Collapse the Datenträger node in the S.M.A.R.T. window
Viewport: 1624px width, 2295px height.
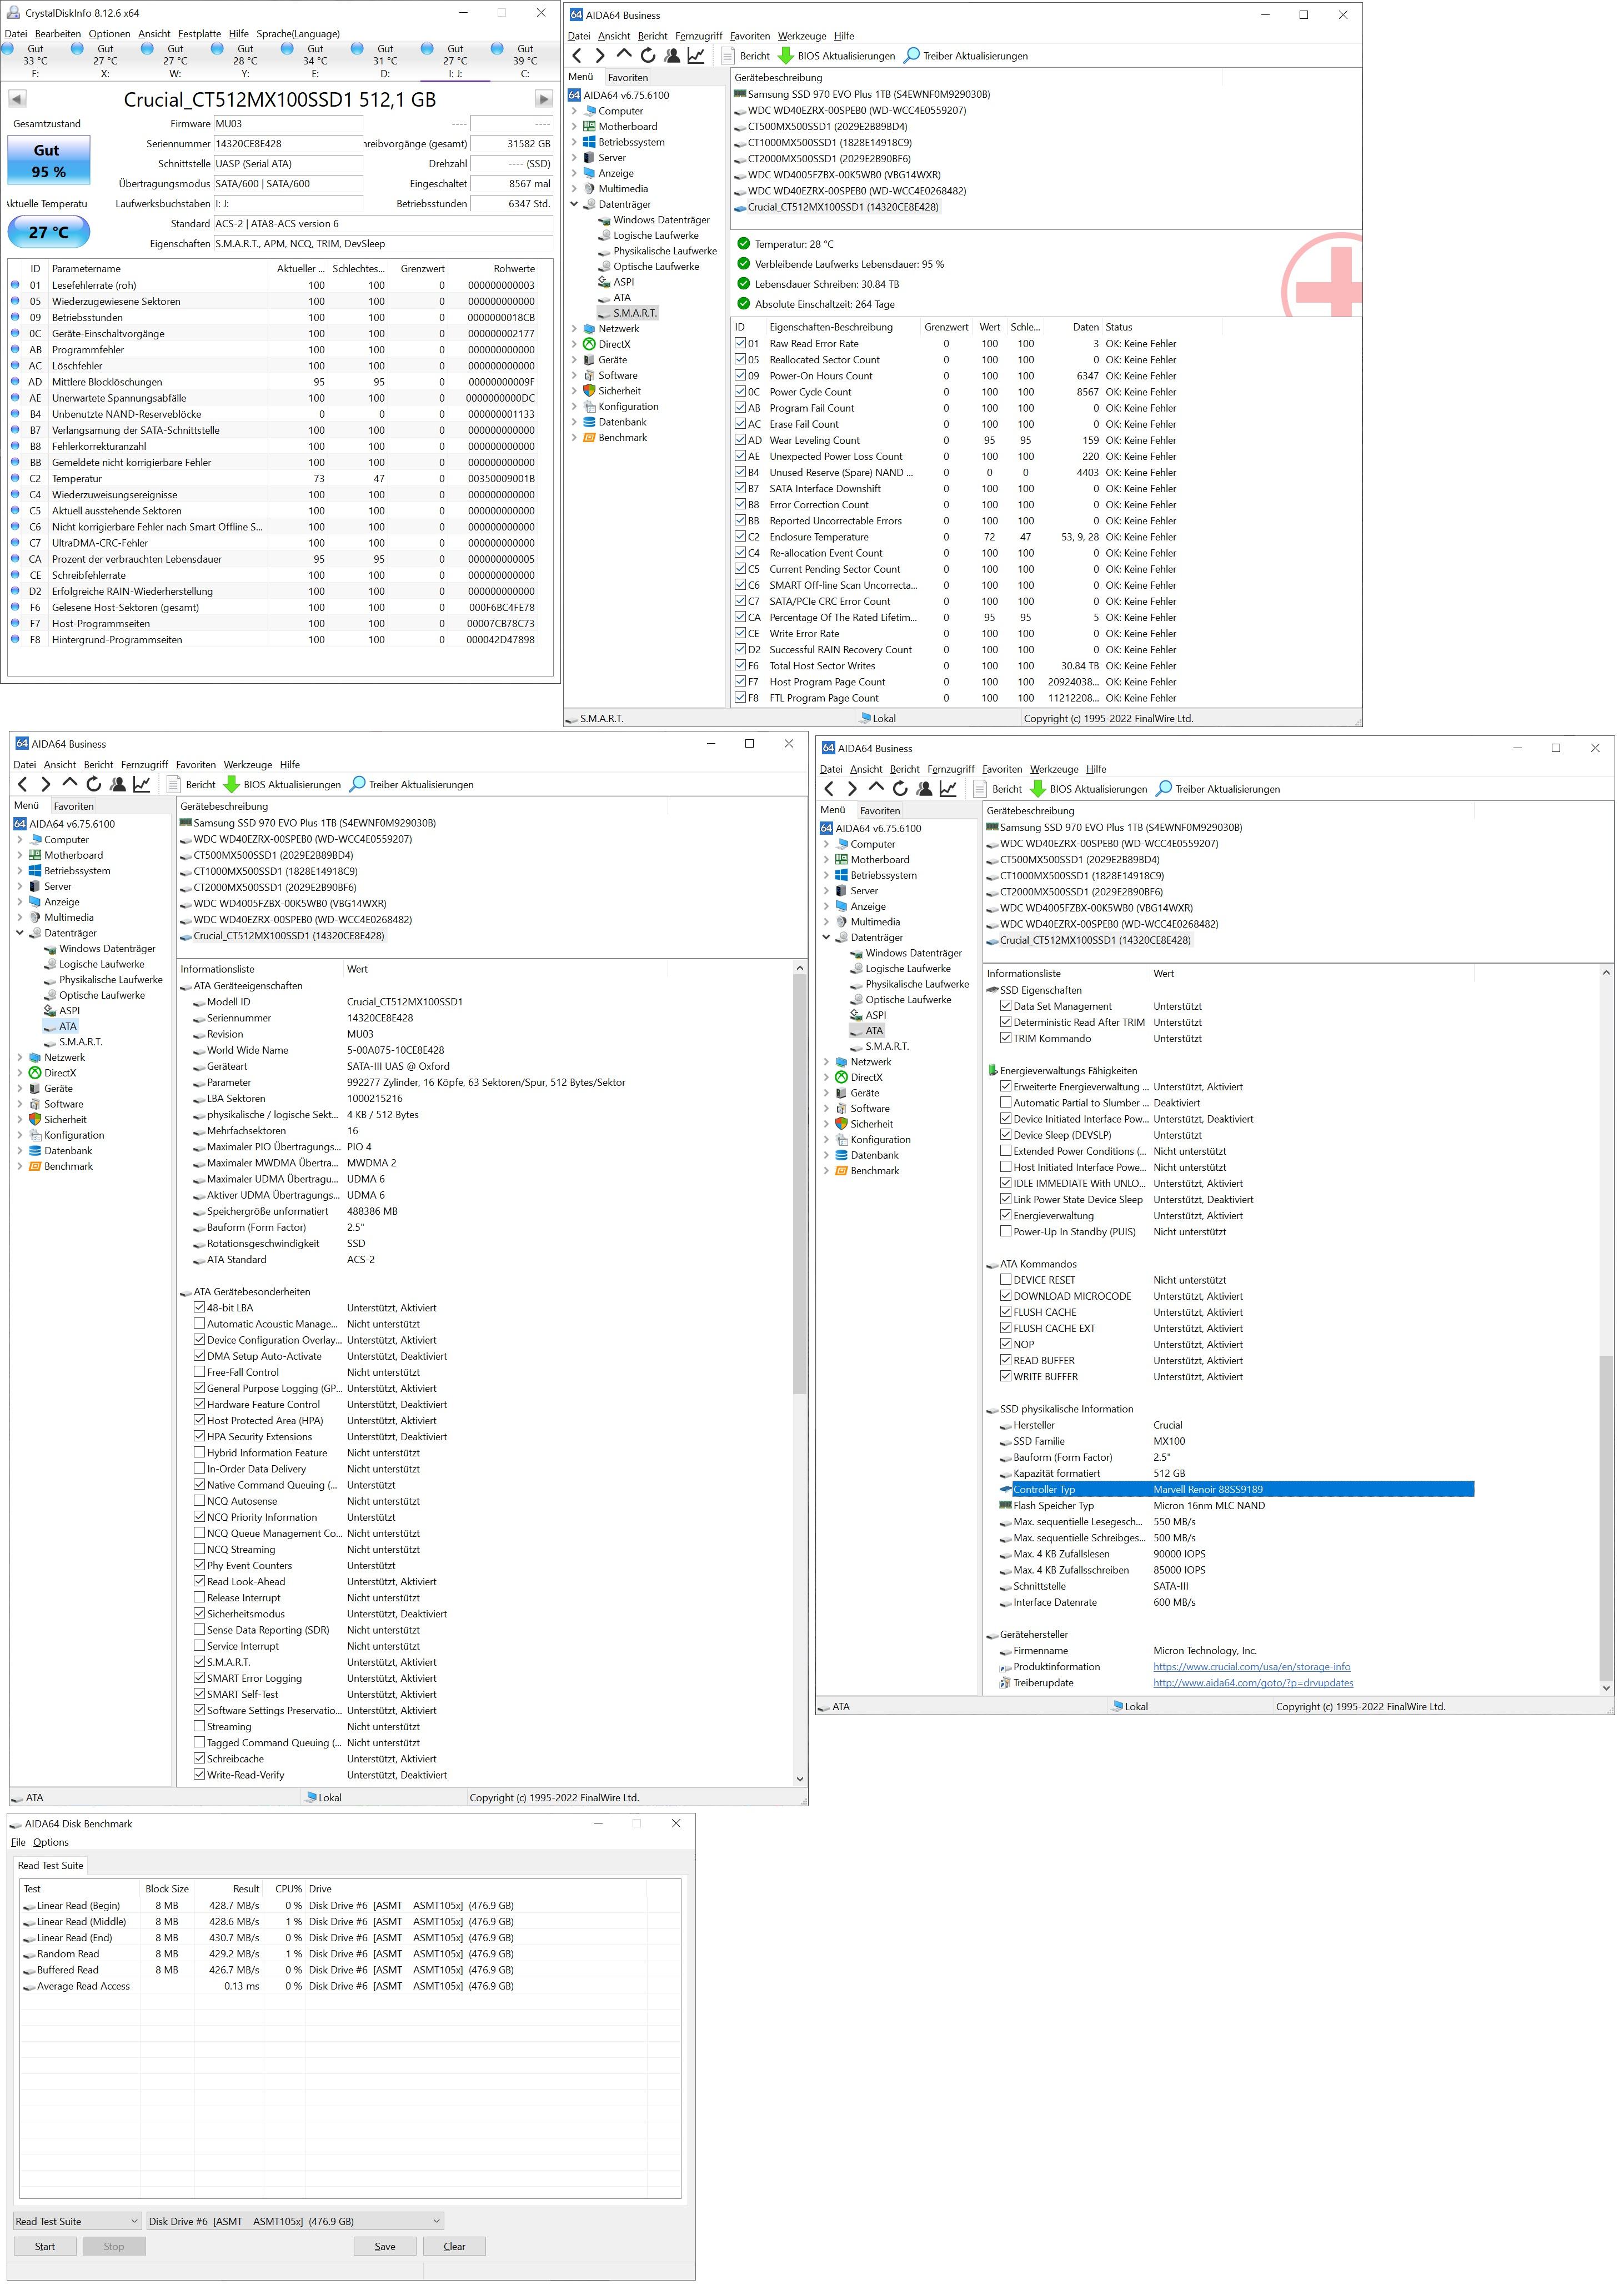coord(575,205)
